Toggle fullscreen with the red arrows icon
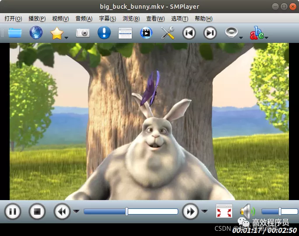Image resolution: width=299 pixels, height=236 pixels. (224, 211)
